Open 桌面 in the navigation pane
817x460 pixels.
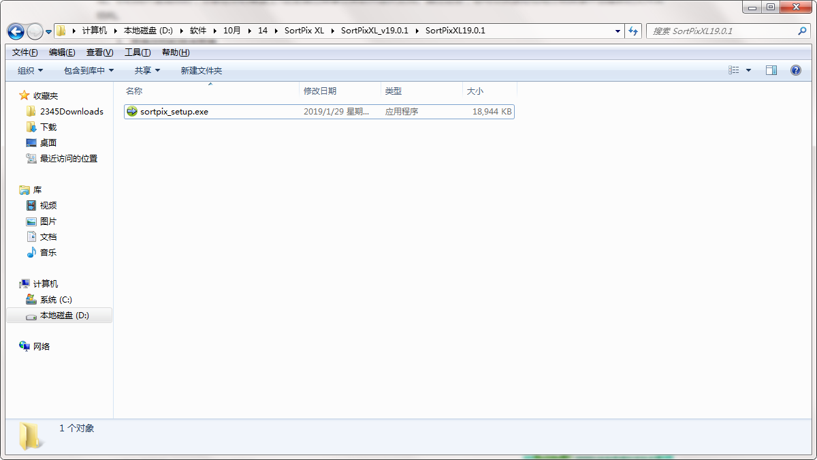click(x=48, y=142)
